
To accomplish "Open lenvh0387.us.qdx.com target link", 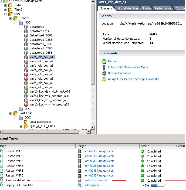I will point(99,176).
